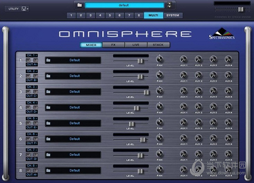Click the Aux 3 knob of channel 3
The height and width of the screenshot is (183, 254).
pos(213,91)
